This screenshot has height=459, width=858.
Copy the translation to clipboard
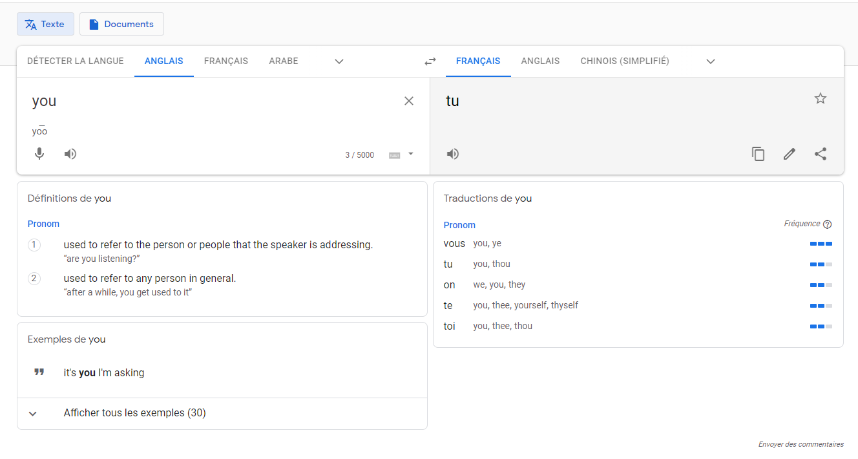759,154
